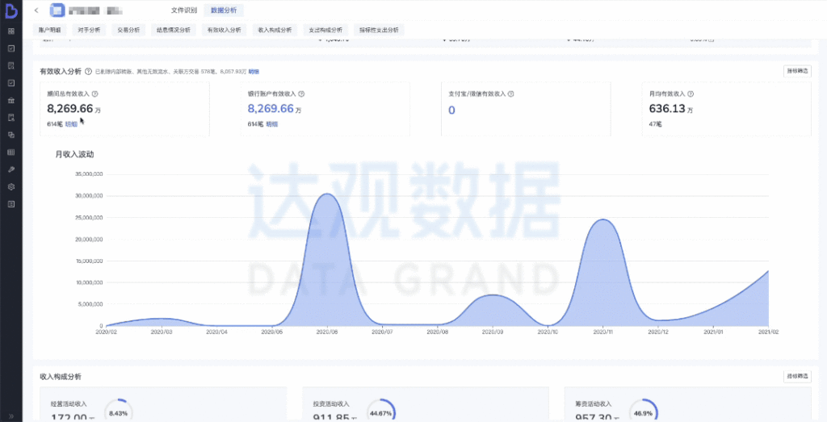The height and width of the screenshot is (422, 827).
Task: Show help for 支付宝/微信有效收入
Action: 511,94
